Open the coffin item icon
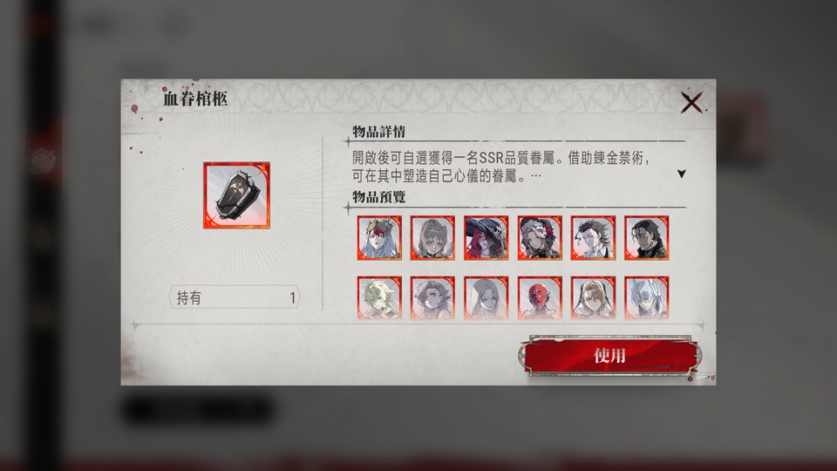The image size is (837, 471). [236, 195]
